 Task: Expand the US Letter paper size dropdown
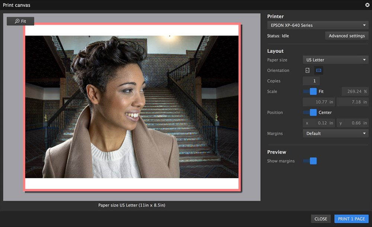336,60
